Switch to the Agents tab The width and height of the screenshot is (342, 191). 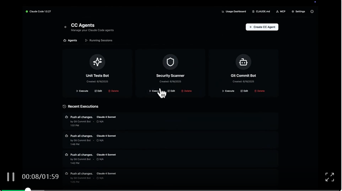pos(70,40)
